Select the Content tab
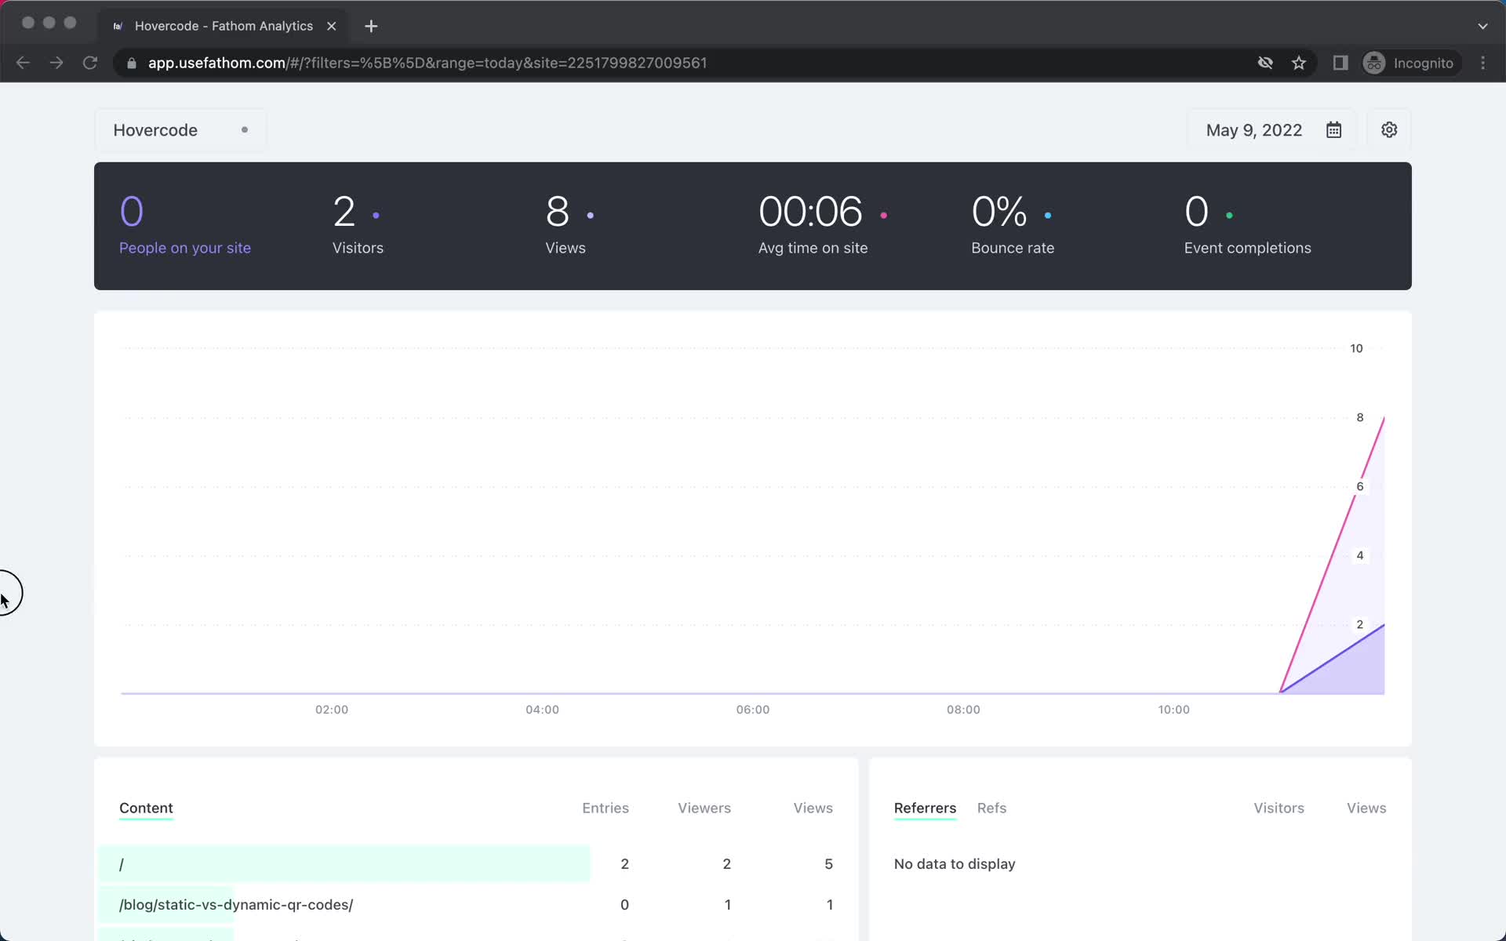Image resolution: width=1506 pixels, height=941 pixels. [145, 808]
